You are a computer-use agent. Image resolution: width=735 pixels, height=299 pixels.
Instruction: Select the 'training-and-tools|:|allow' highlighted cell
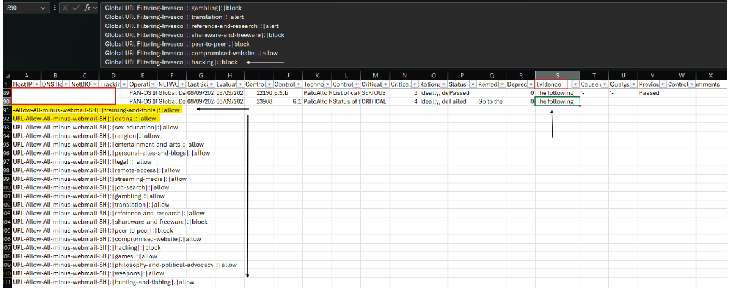[x=97, y=110]
